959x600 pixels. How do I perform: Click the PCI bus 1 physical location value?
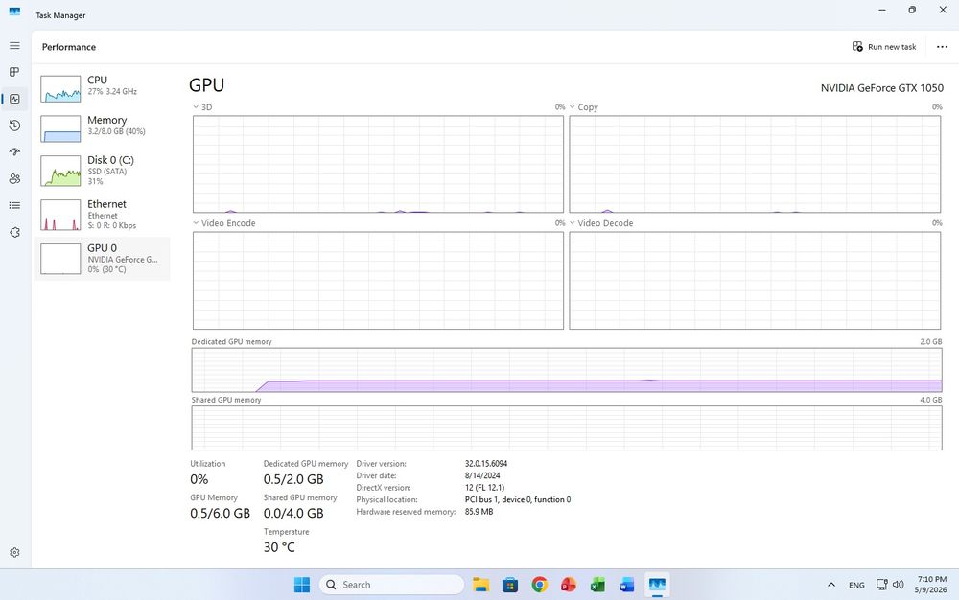[x=518, y=499]
